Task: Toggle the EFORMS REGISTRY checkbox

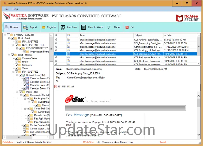Action: (21, 48)
